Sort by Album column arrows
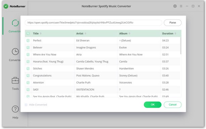Screen dimensions: 206x129 [x=129, y=33]
